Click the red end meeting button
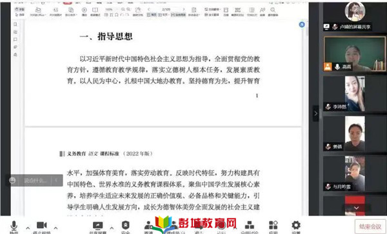This screenshot has height=234, width=387. tap(370, 226)
